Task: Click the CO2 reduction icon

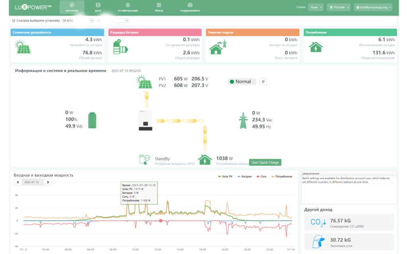Action: (x=318, y=222)
